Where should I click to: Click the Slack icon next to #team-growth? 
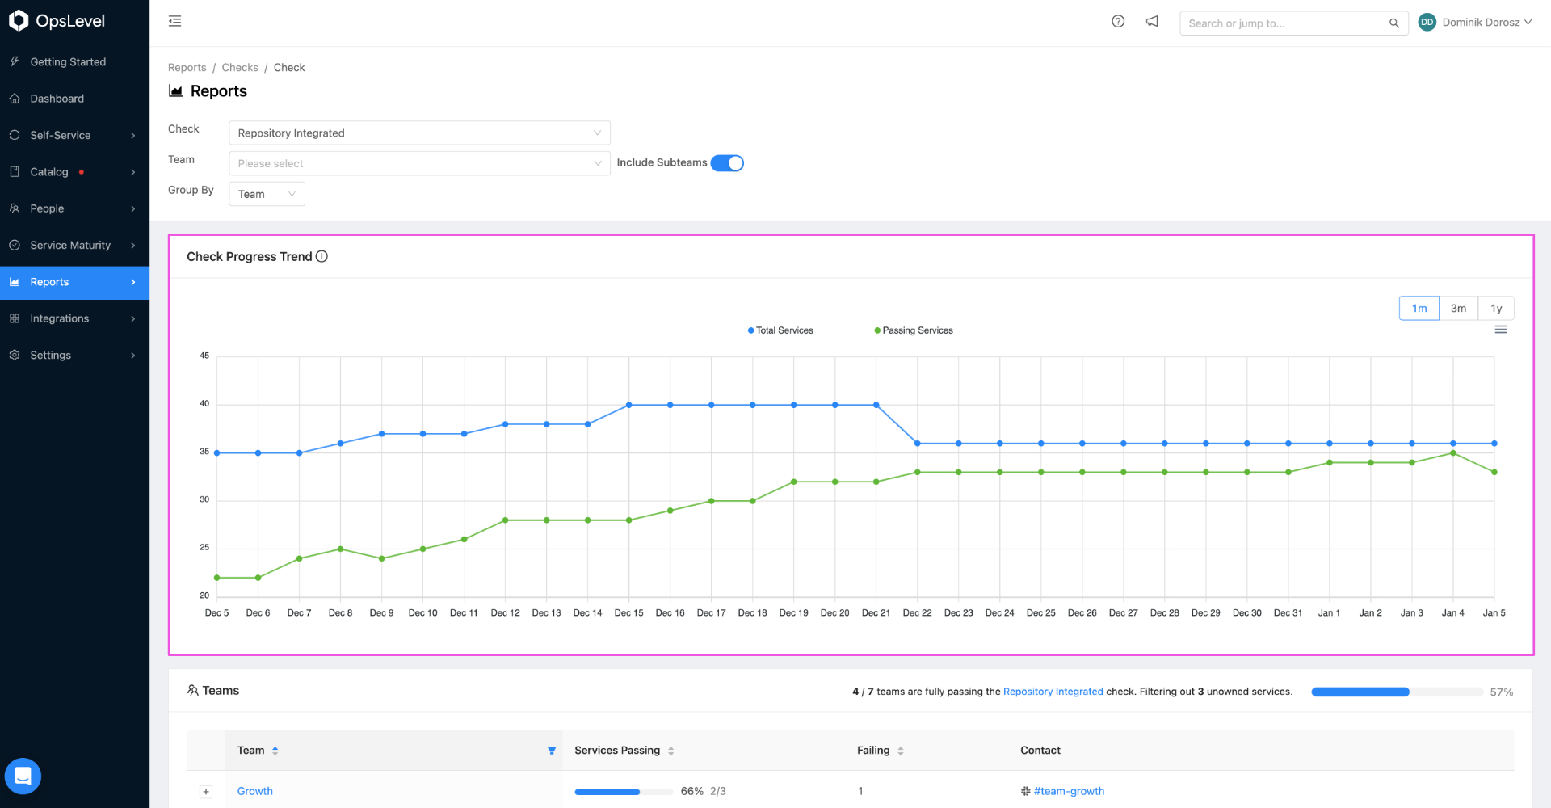tap(1026, 791)
